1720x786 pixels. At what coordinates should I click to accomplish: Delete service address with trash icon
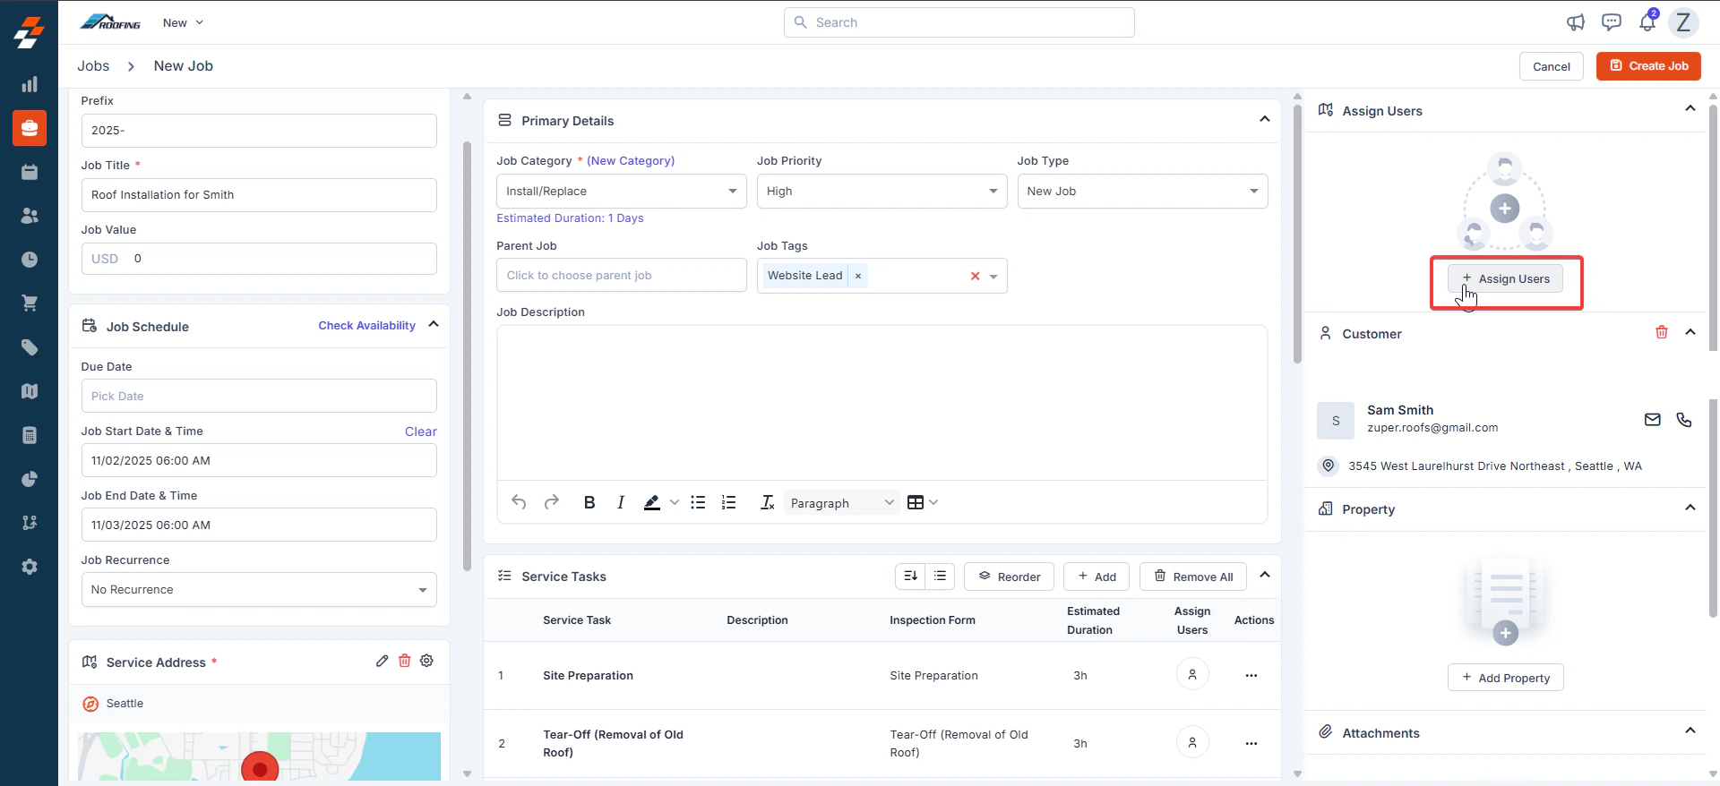(x=405, y=661)
